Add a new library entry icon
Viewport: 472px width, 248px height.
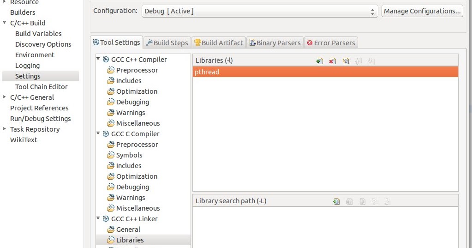pos(320,61)
